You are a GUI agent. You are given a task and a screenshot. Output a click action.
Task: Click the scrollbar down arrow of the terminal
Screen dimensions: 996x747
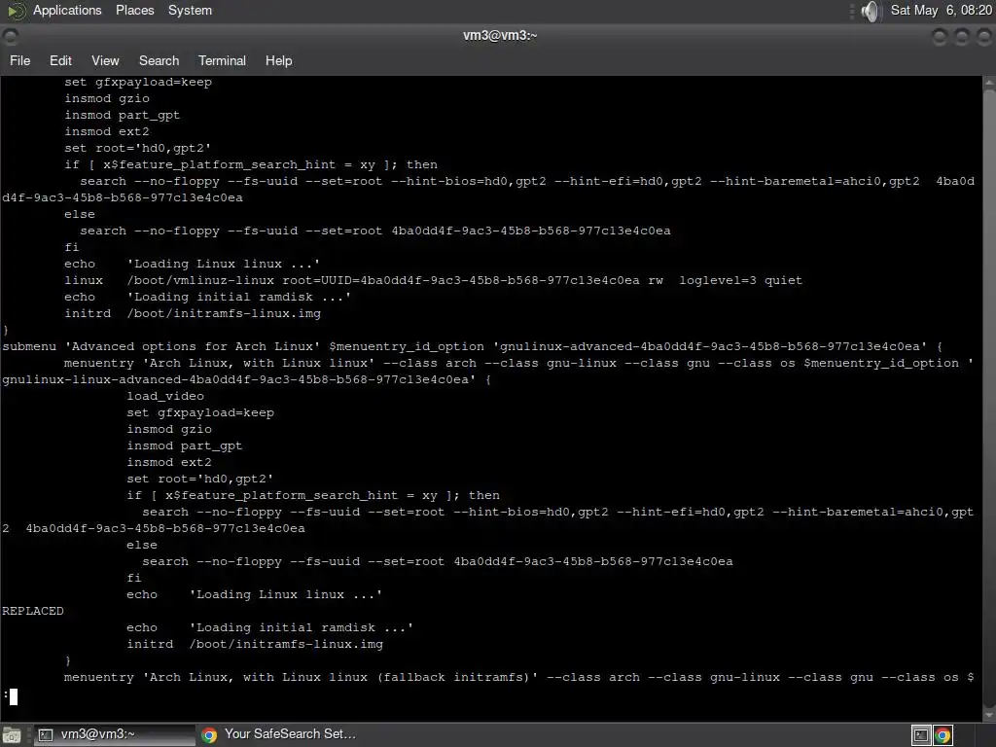click(x=989, y=715)
